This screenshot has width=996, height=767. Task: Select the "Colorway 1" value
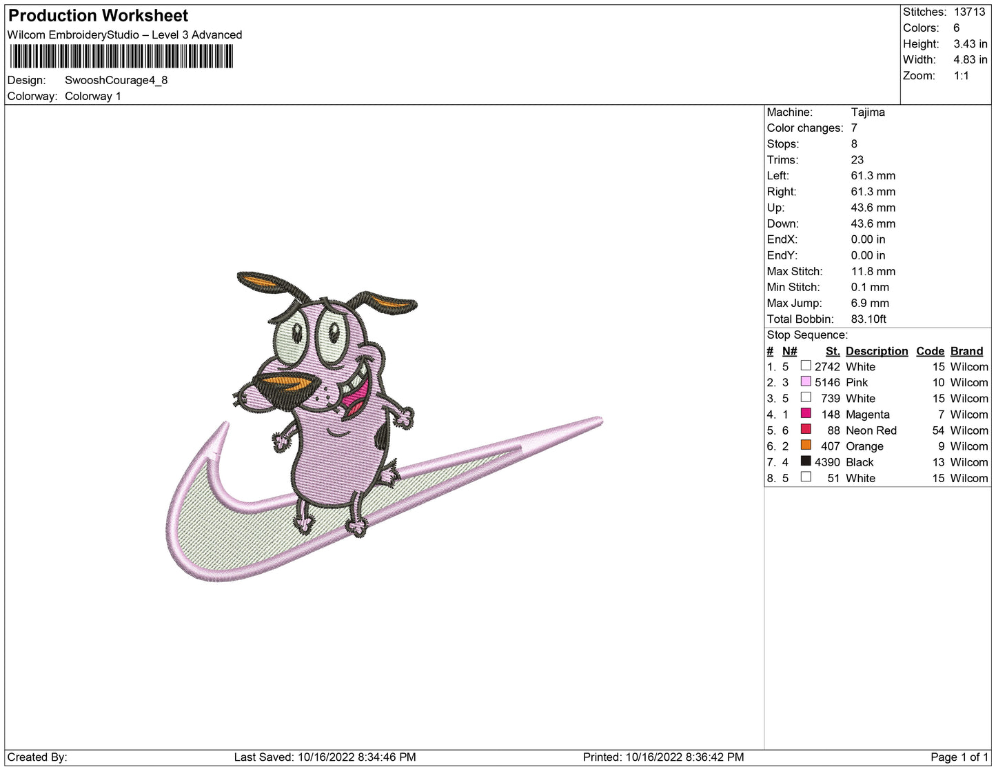click(x=93, y=96)
